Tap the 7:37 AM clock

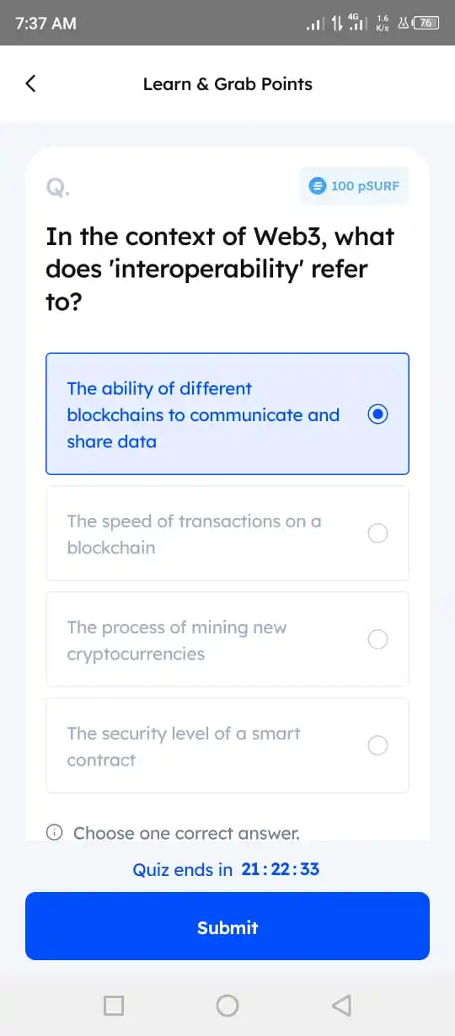point(46,23)
